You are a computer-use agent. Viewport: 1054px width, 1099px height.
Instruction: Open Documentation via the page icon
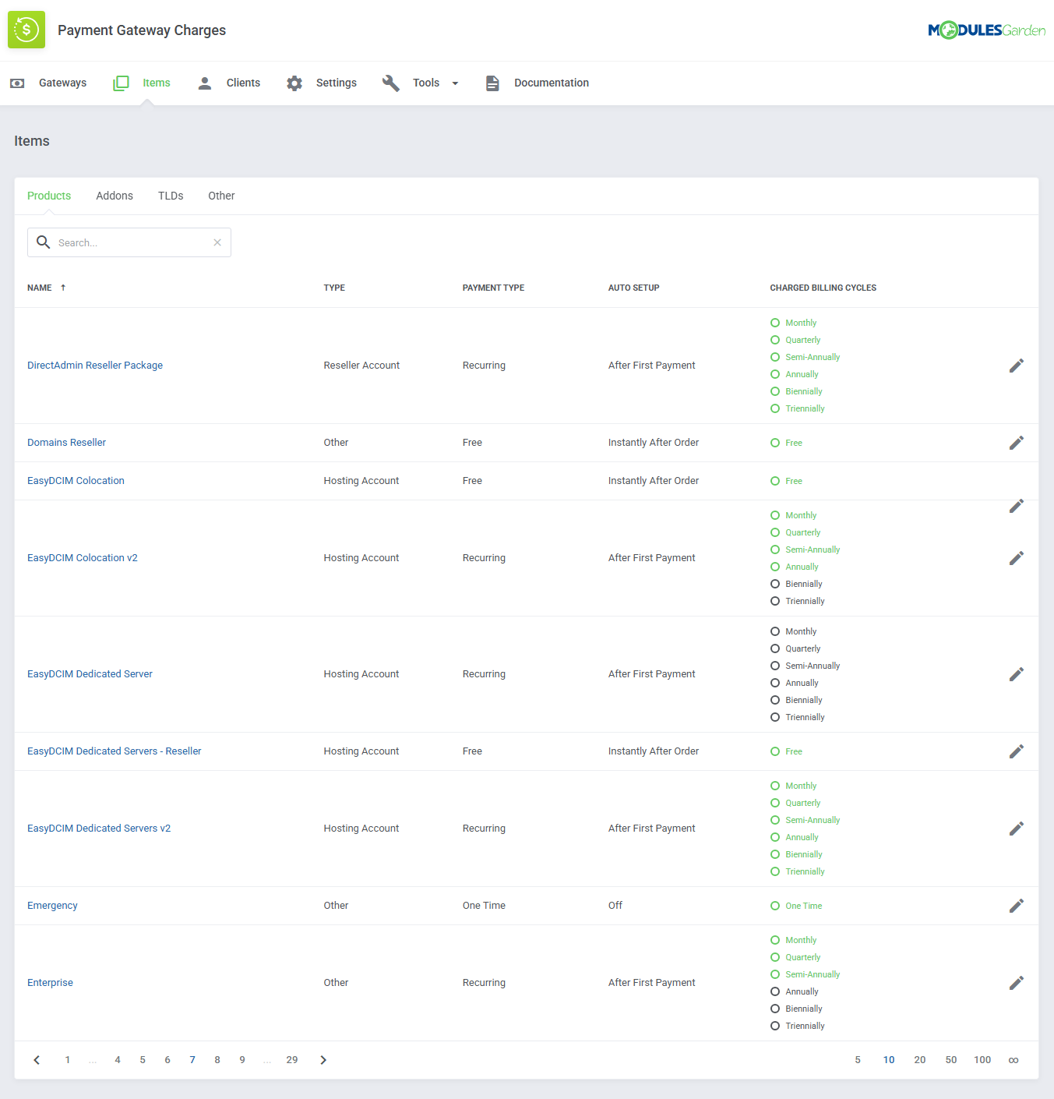click(492, 83)
